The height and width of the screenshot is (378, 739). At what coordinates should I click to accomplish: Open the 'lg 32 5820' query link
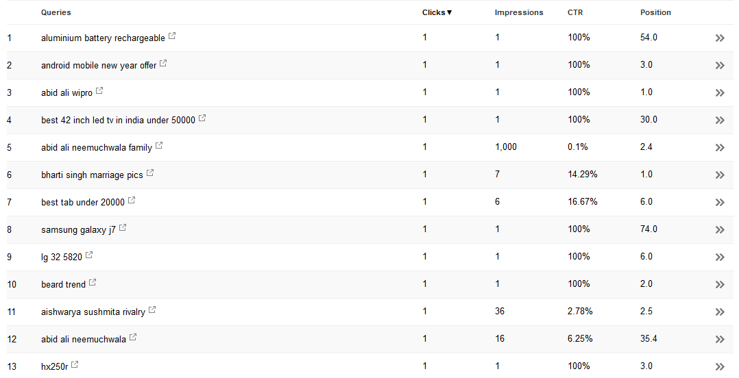(62, 257)
